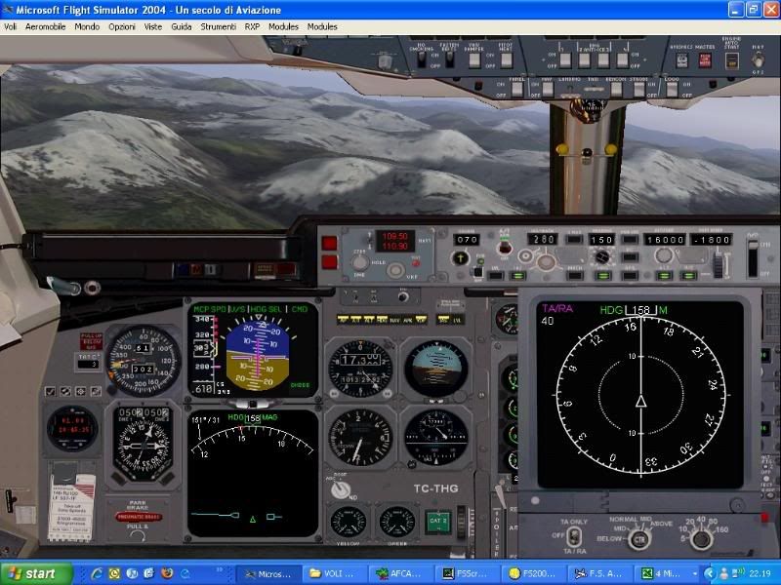781x585 pixels.
Task: Toggle the Fasten Belts switch
Action: [x=449, y=59]
